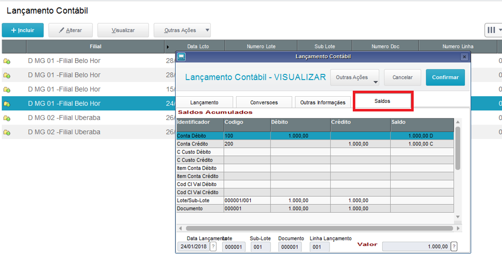The height and width of the screenshot is (269, 502).
Task: Click the Numero Linha column header
Action: pos(458,46)
